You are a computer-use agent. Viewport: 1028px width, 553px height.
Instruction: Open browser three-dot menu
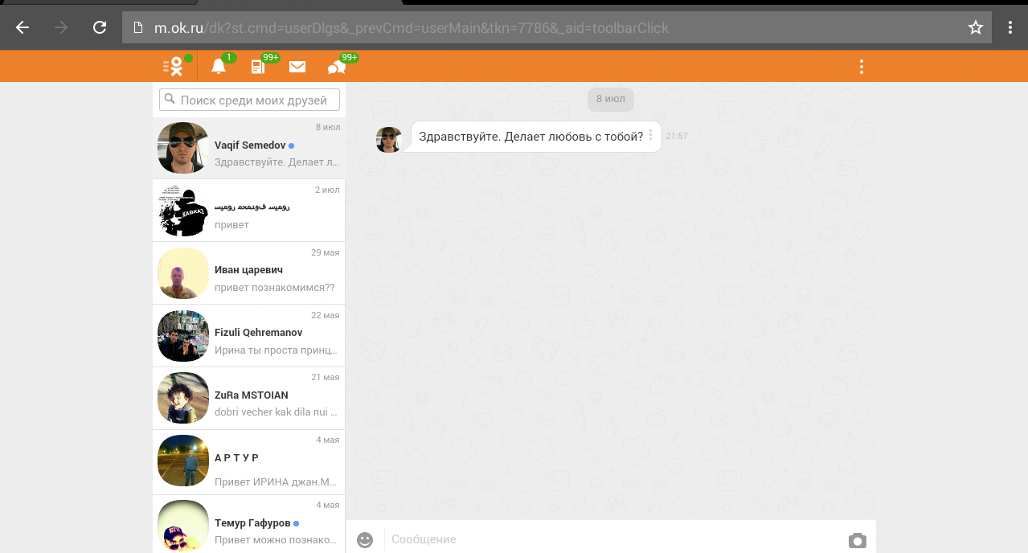[1010, 28]
